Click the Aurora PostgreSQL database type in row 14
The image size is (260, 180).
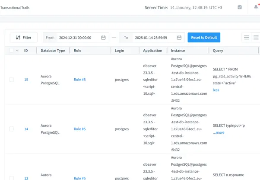[x=50, y=129]
